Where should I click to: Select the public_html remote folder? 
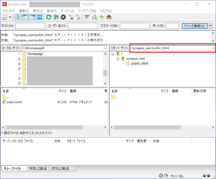(139, 63)
